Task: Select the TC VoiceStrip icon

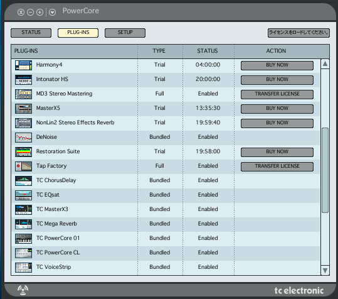Action: tap(23, 268)
